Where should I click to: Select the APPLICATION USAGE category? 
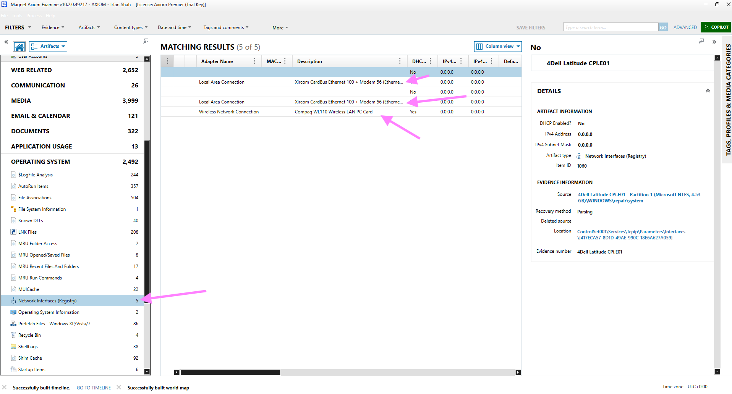tap(74, 147)
